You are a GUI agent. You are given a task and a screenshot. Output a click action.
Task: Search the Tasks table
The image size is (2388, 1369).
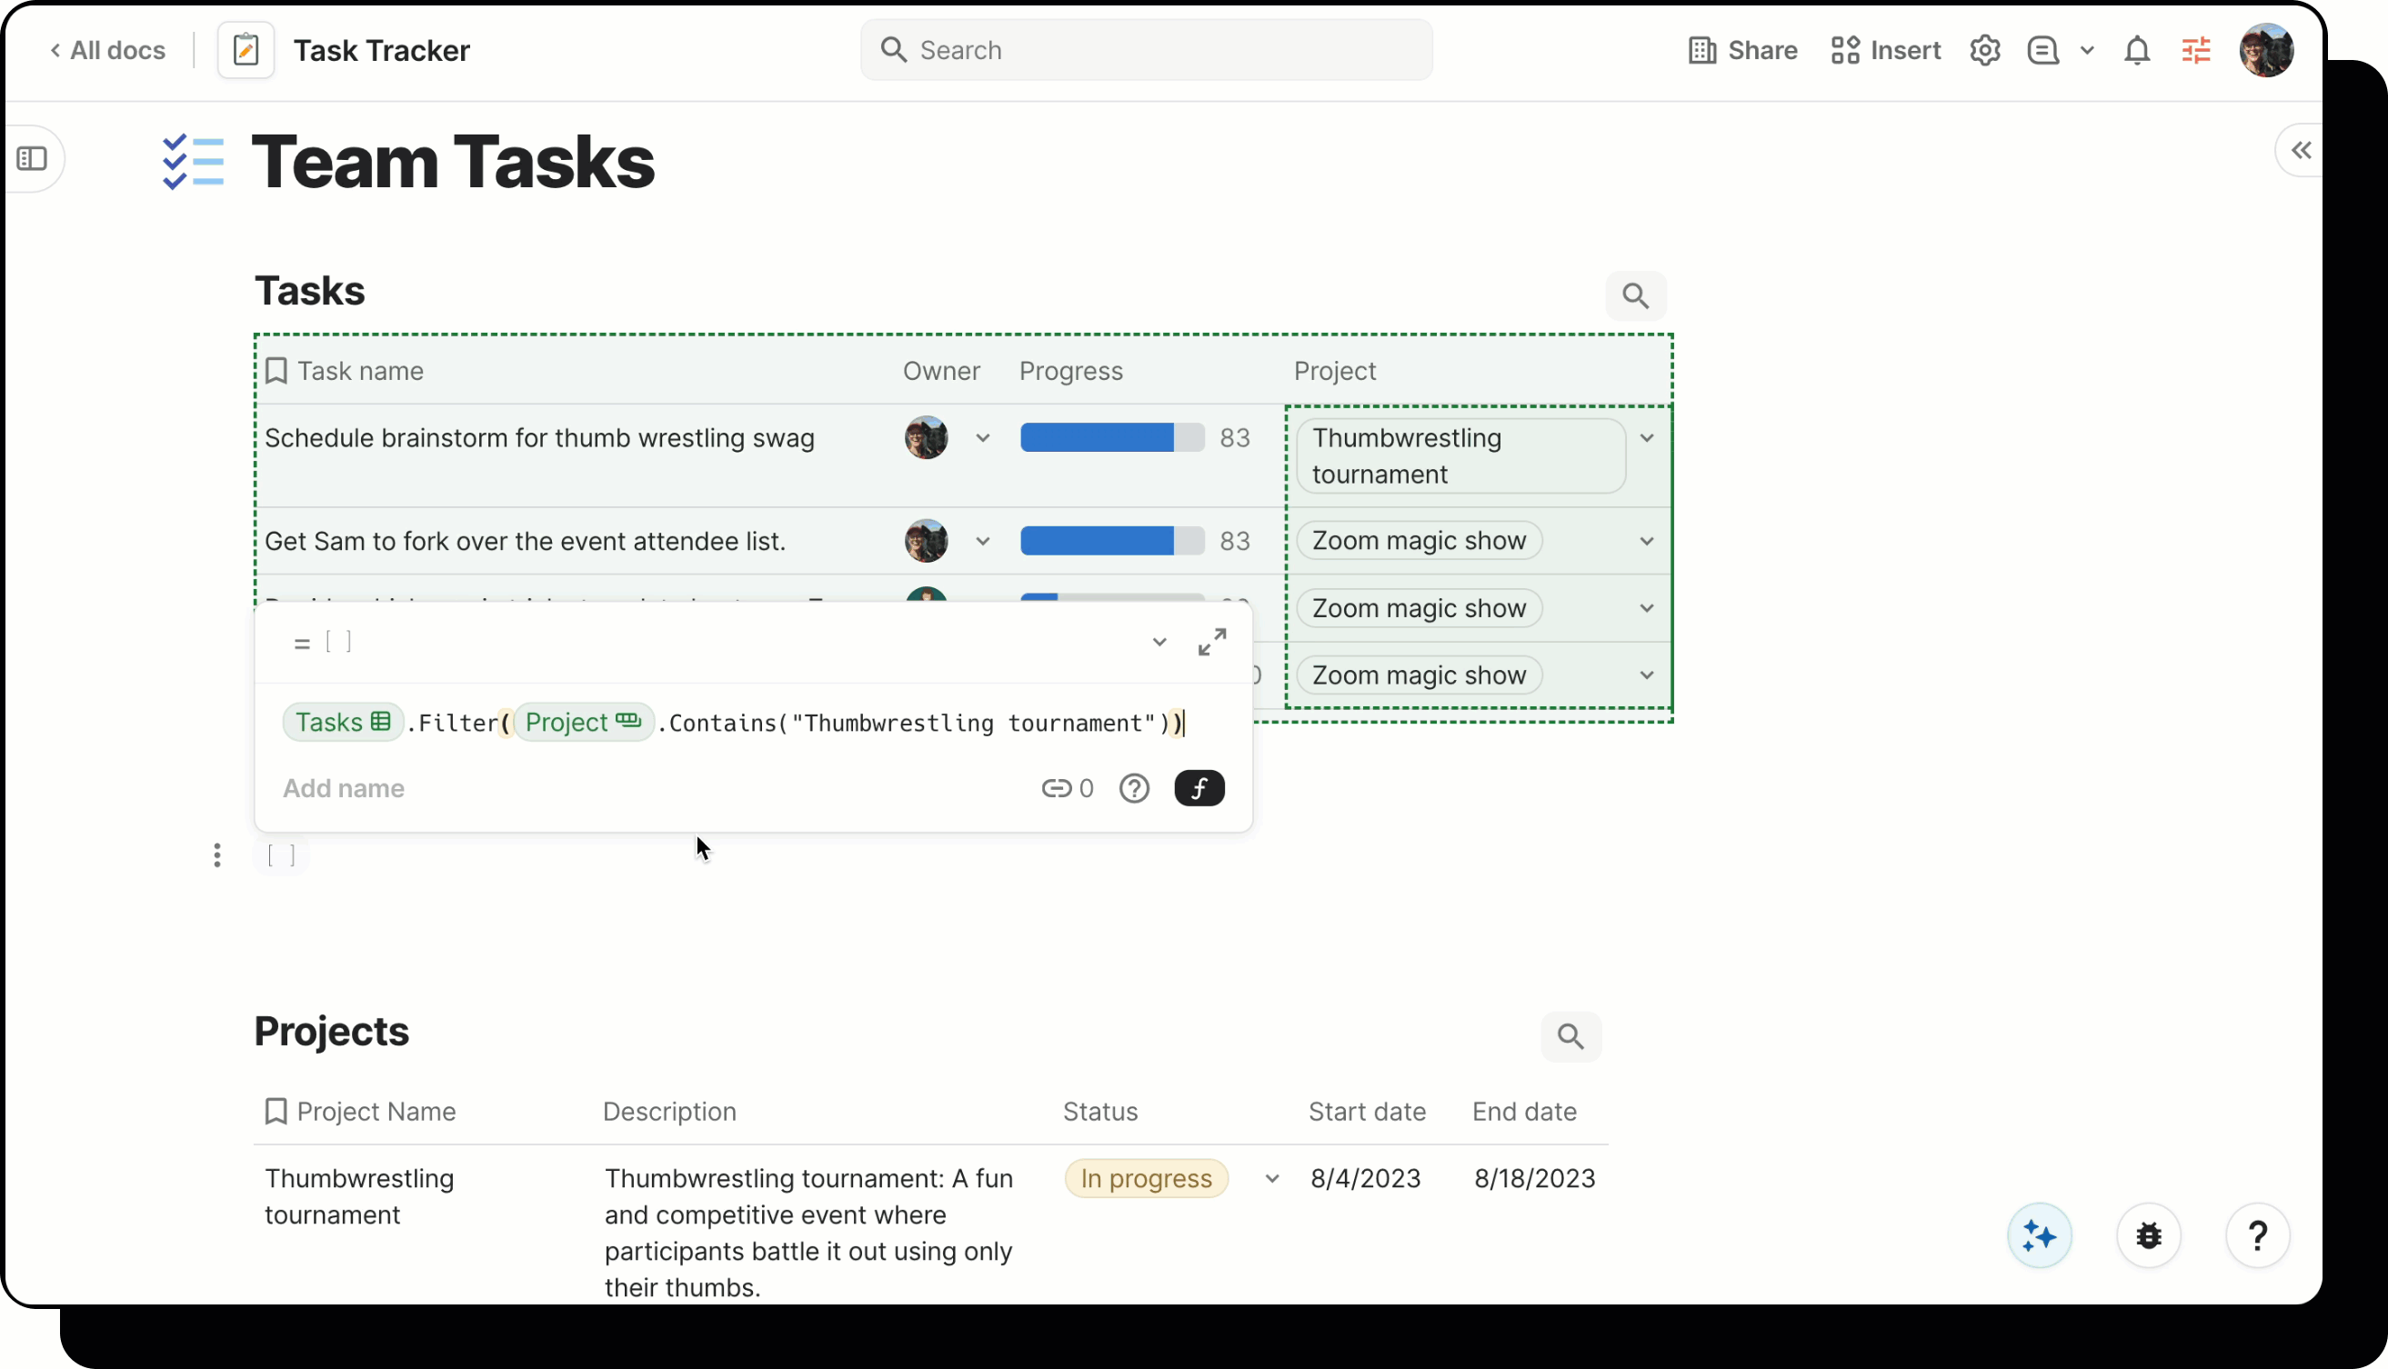[1635, 296]
